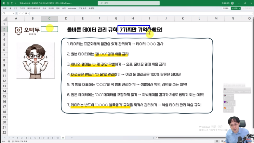The width and height of the screenshot is (254, 143).
Task: Switch to sheet tab 9
Action: click(53, 138)
